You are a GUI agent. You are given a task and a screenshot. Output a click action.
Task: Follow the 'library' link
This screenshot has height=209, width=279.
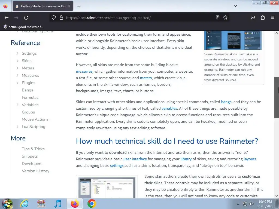pyautogui.click(x=186, y=159)
